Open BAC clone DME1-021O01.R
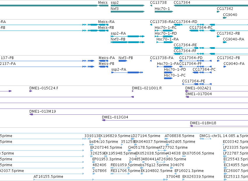 tap(147, 88)
